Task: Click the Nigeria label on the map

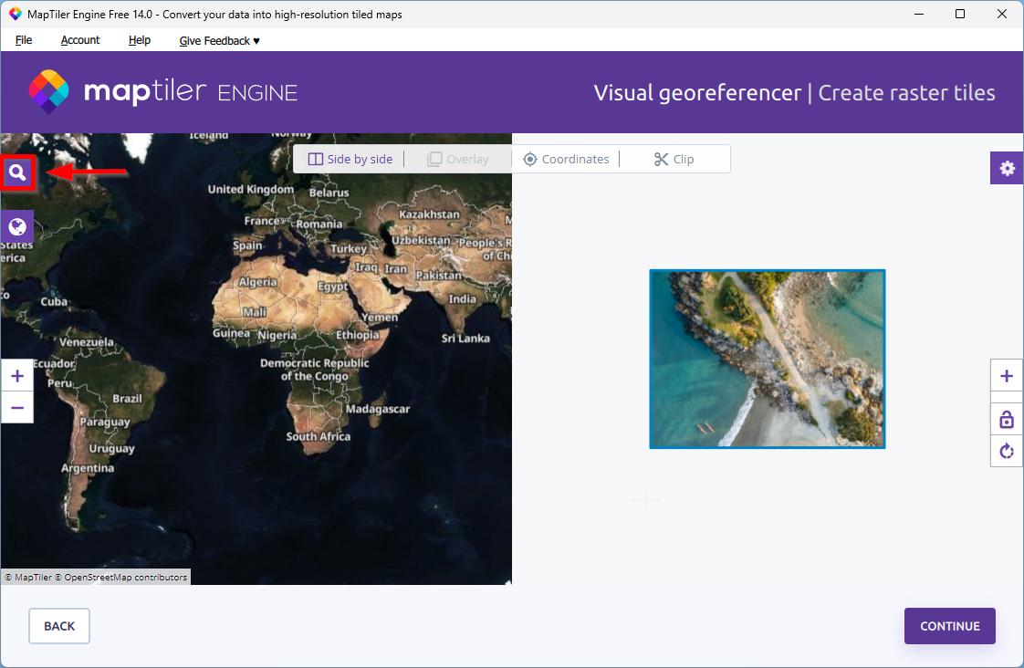Action: 277,336
